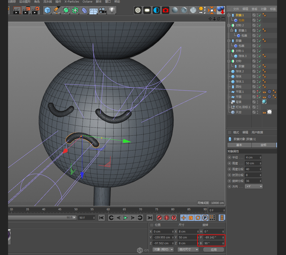Viewport: 286px width, 255px height.
Task: Click the P rotation value field highlighted in red
Action: (x=212, y=237)
